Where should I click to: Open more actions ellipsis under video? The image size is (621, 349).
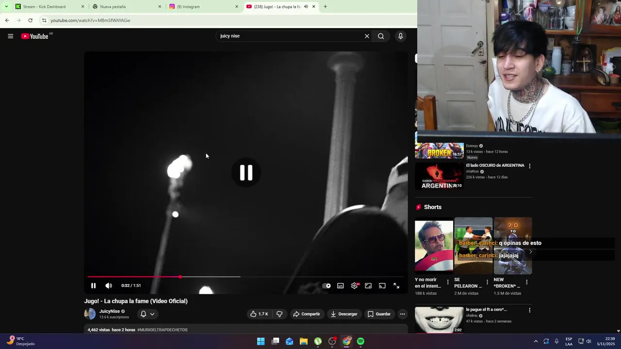[402, 314]
